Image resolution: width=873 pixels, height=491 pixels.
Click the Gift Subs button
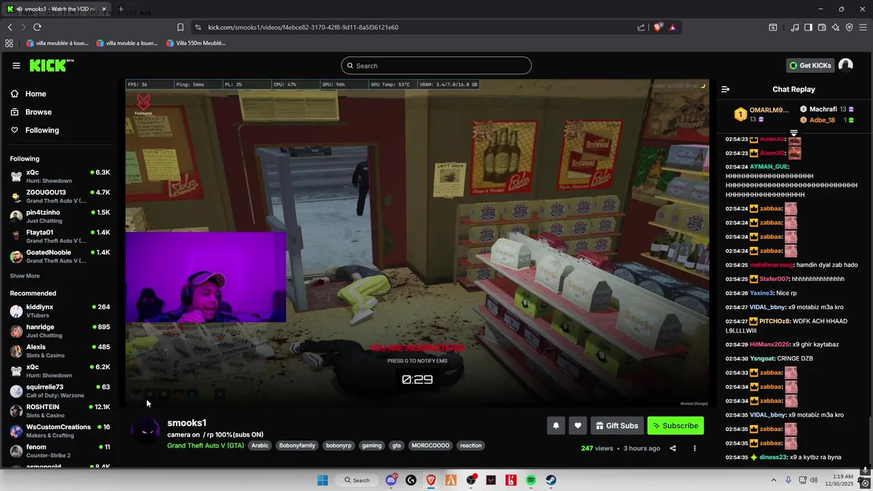617,426
